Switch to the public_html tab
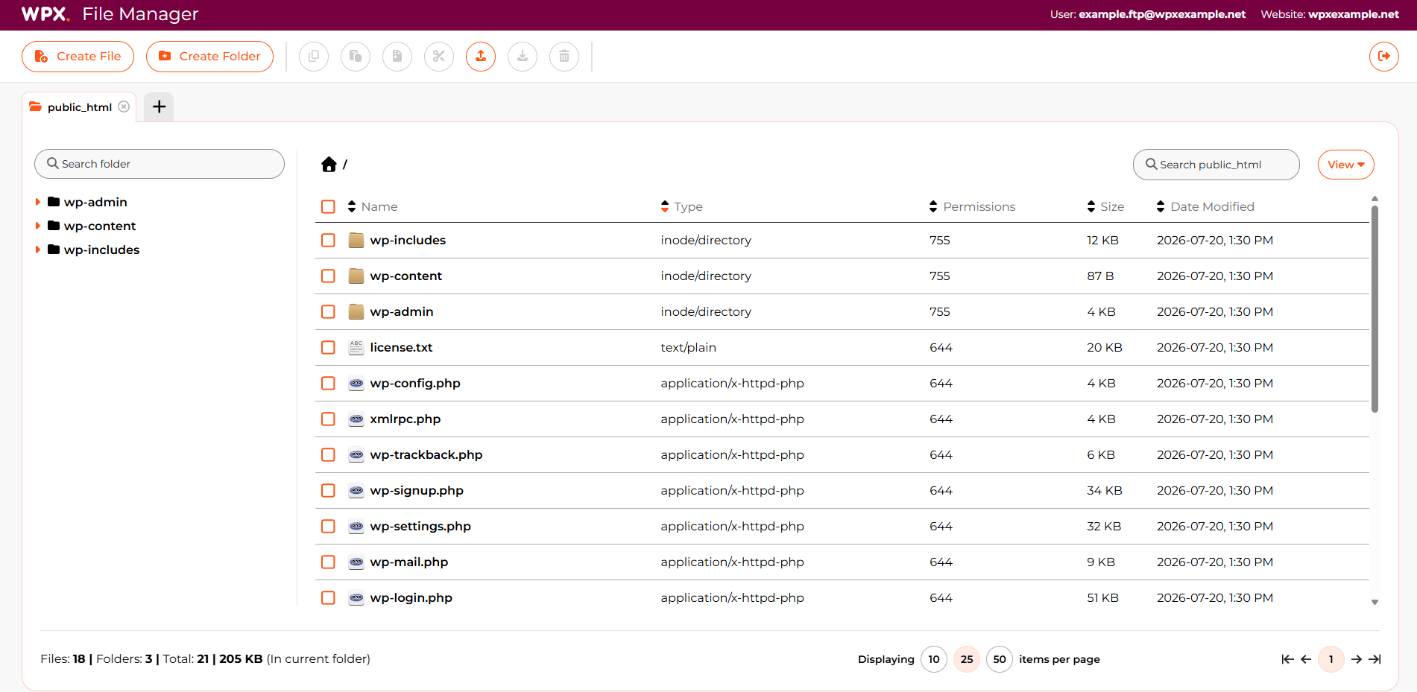 (x=79, y=107)
